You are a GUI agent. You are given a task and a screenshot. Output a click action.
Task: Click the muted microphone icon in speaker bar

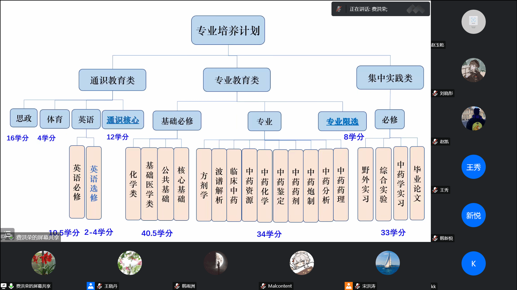[339, 9]
